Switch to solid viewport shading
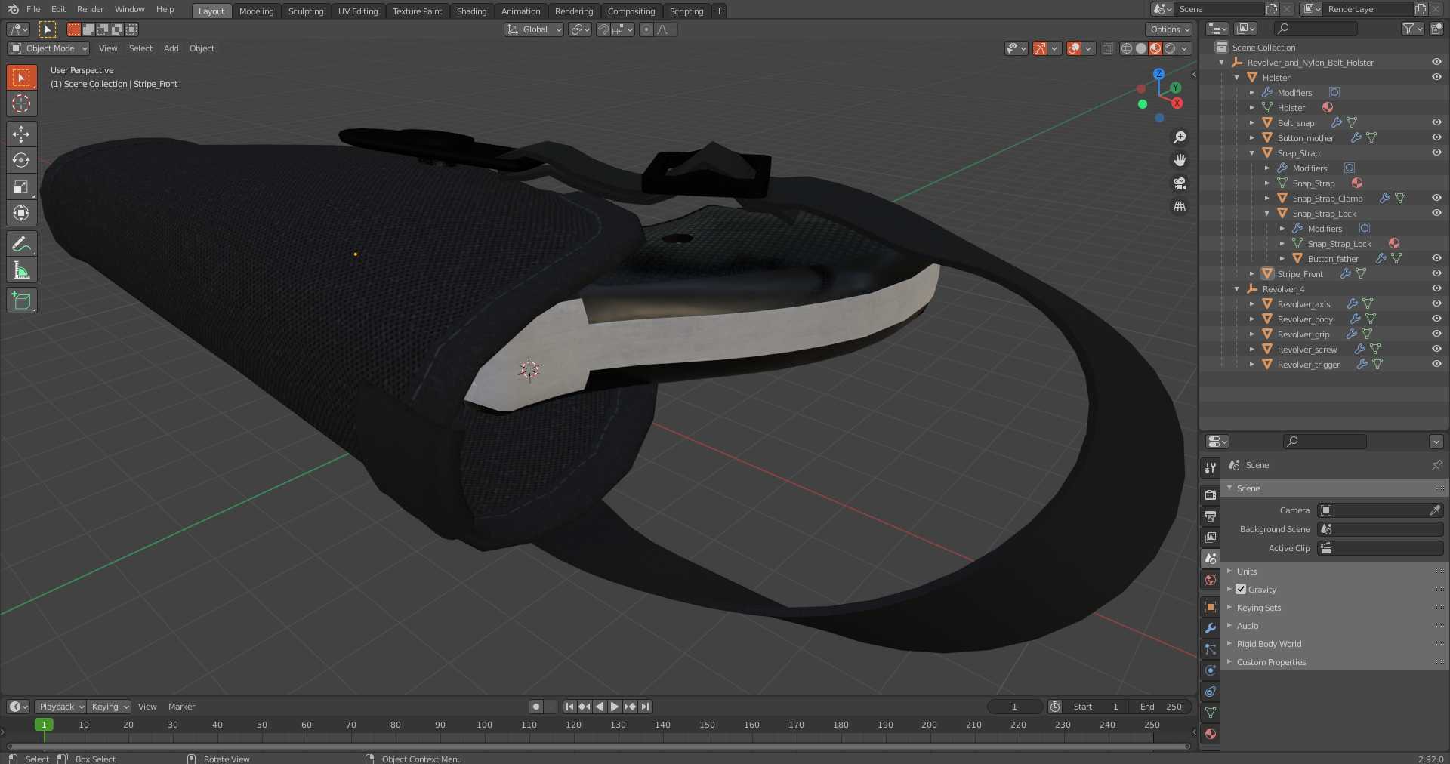 click(x=1141, y=48)
